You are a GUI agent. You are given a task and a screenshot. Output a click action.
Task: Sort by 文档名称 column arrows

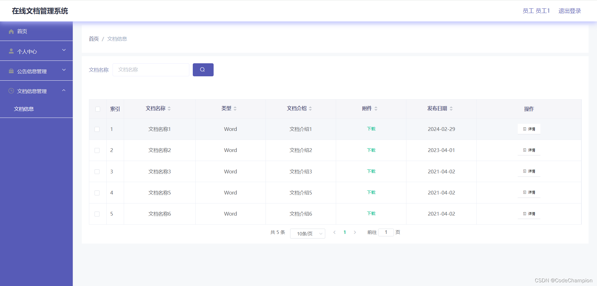[169, 109]
